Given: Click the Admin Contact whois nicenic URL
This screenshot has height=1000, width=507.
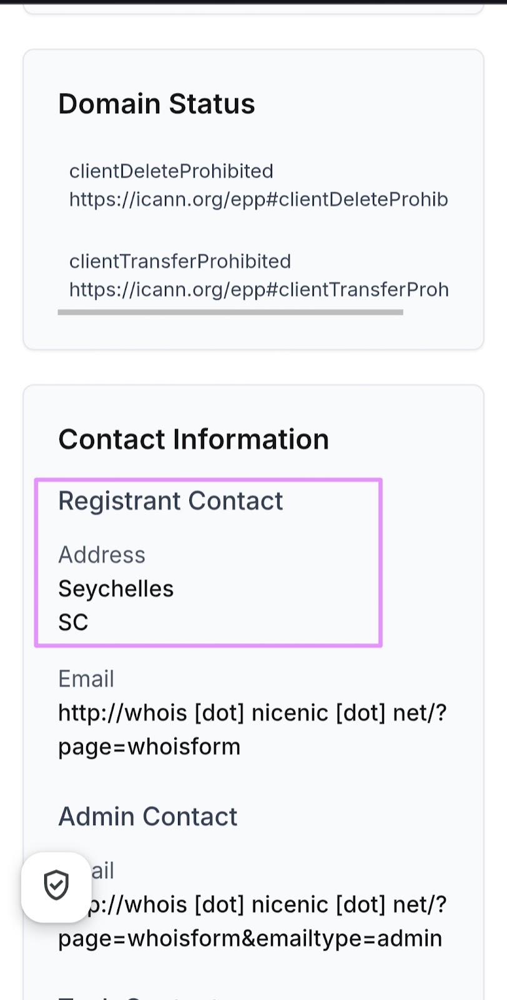Looking at the screenshot, I should point(268,904).
